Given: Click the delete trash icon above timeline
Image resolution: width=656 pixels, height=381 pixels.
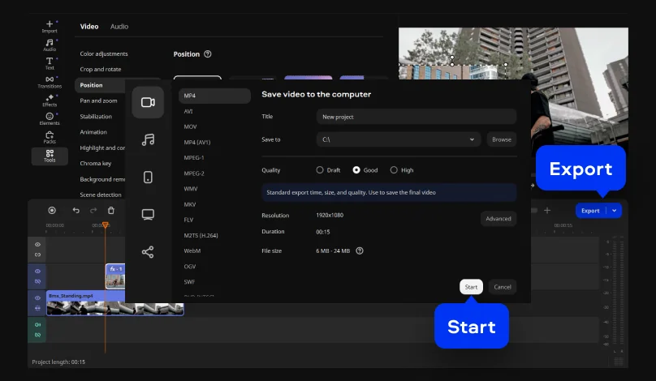Looking at the screenshot, I should [x=111, y=211].
